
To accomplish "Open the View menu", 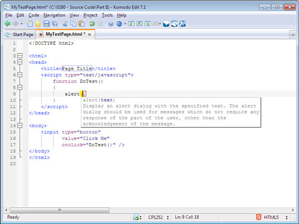I will (74, 15).
